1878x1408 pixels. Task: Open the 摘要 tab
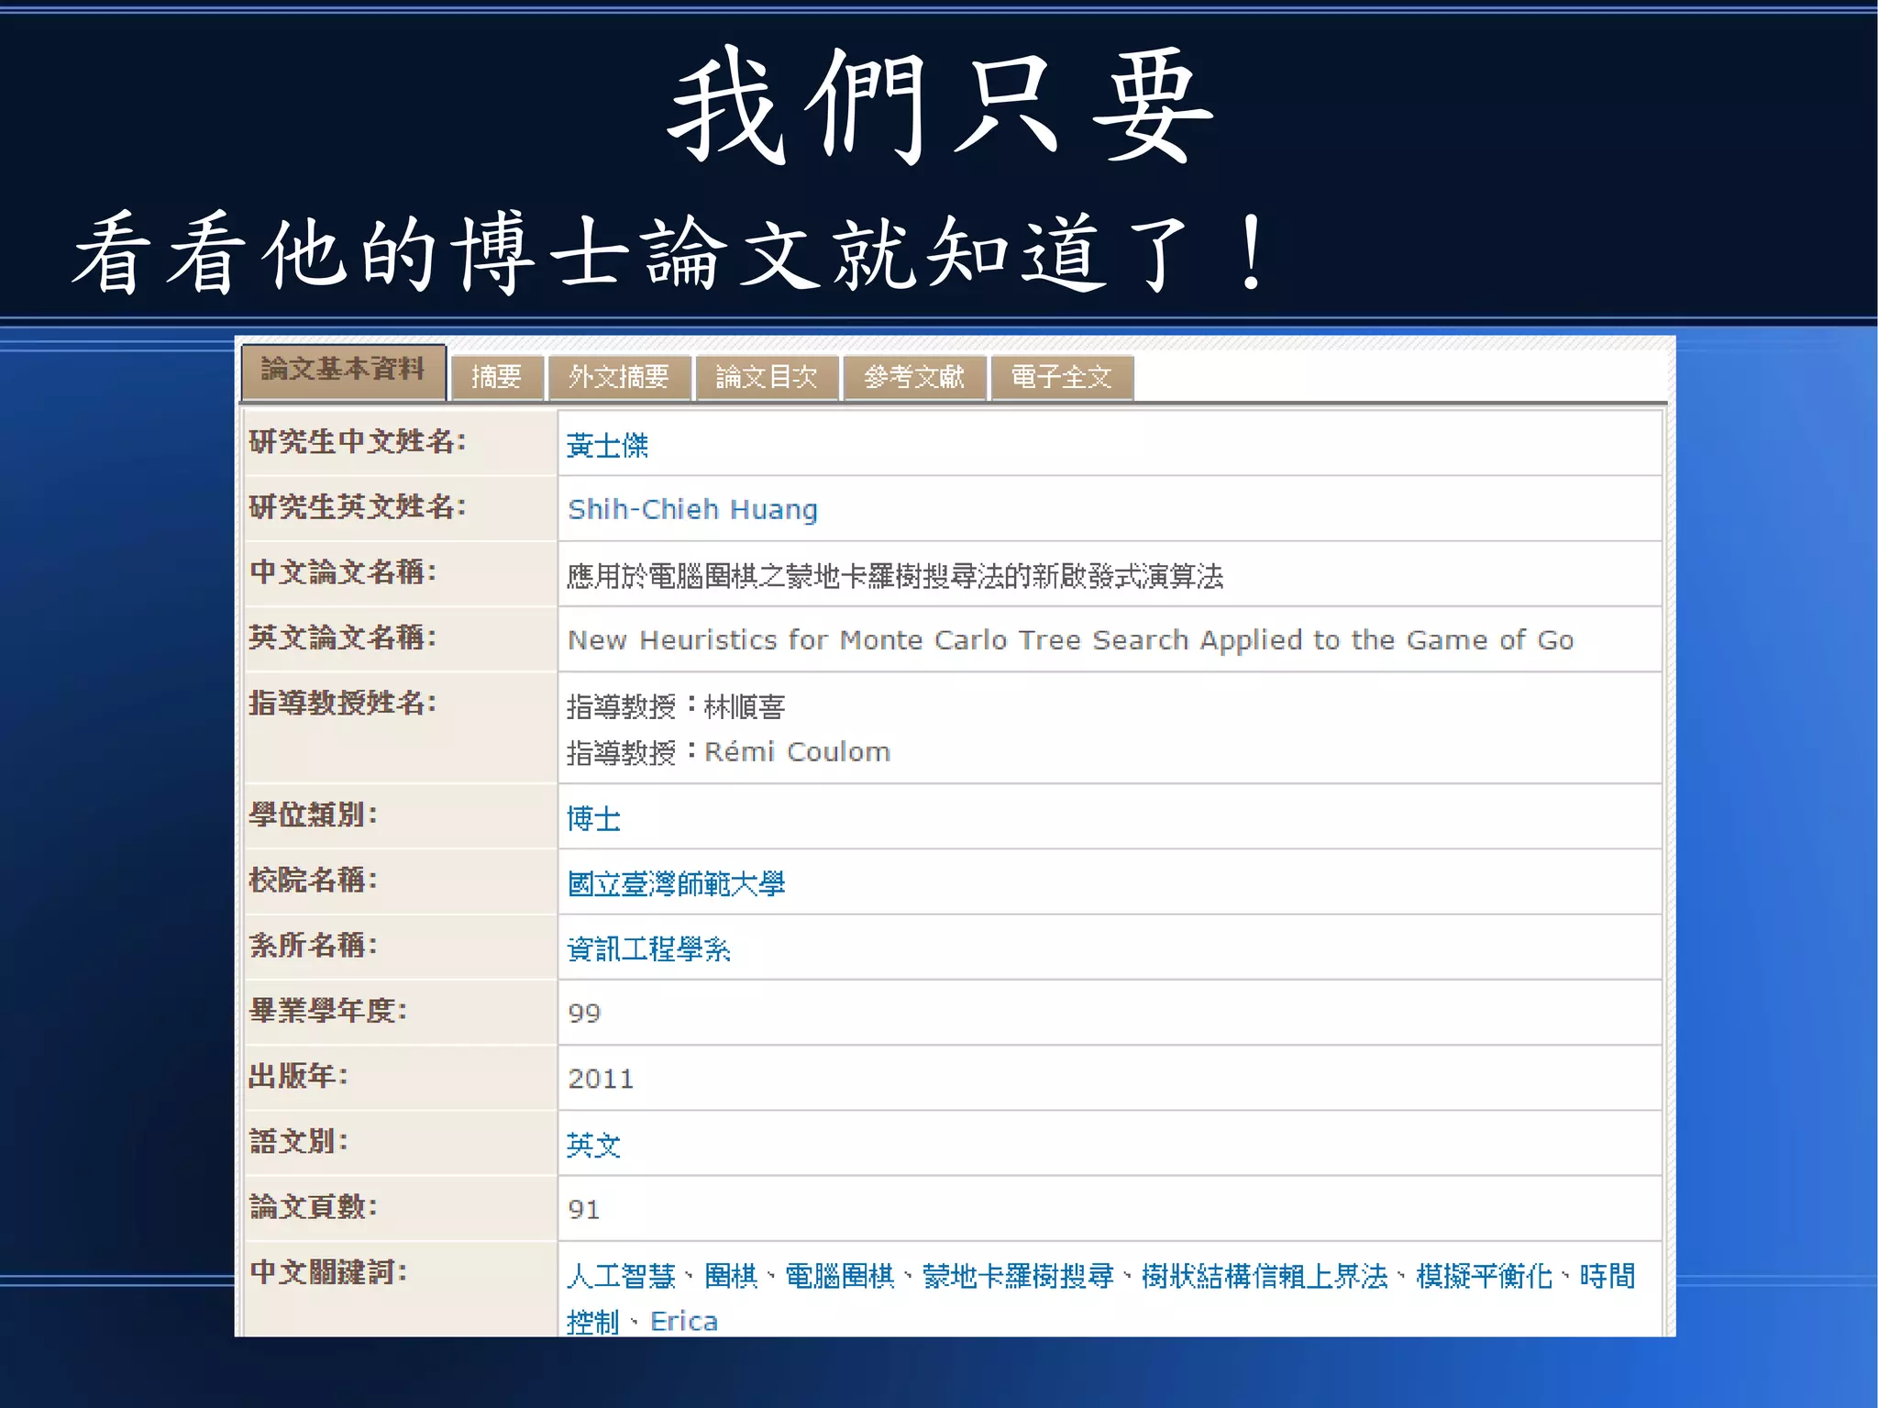coord(497,377)
